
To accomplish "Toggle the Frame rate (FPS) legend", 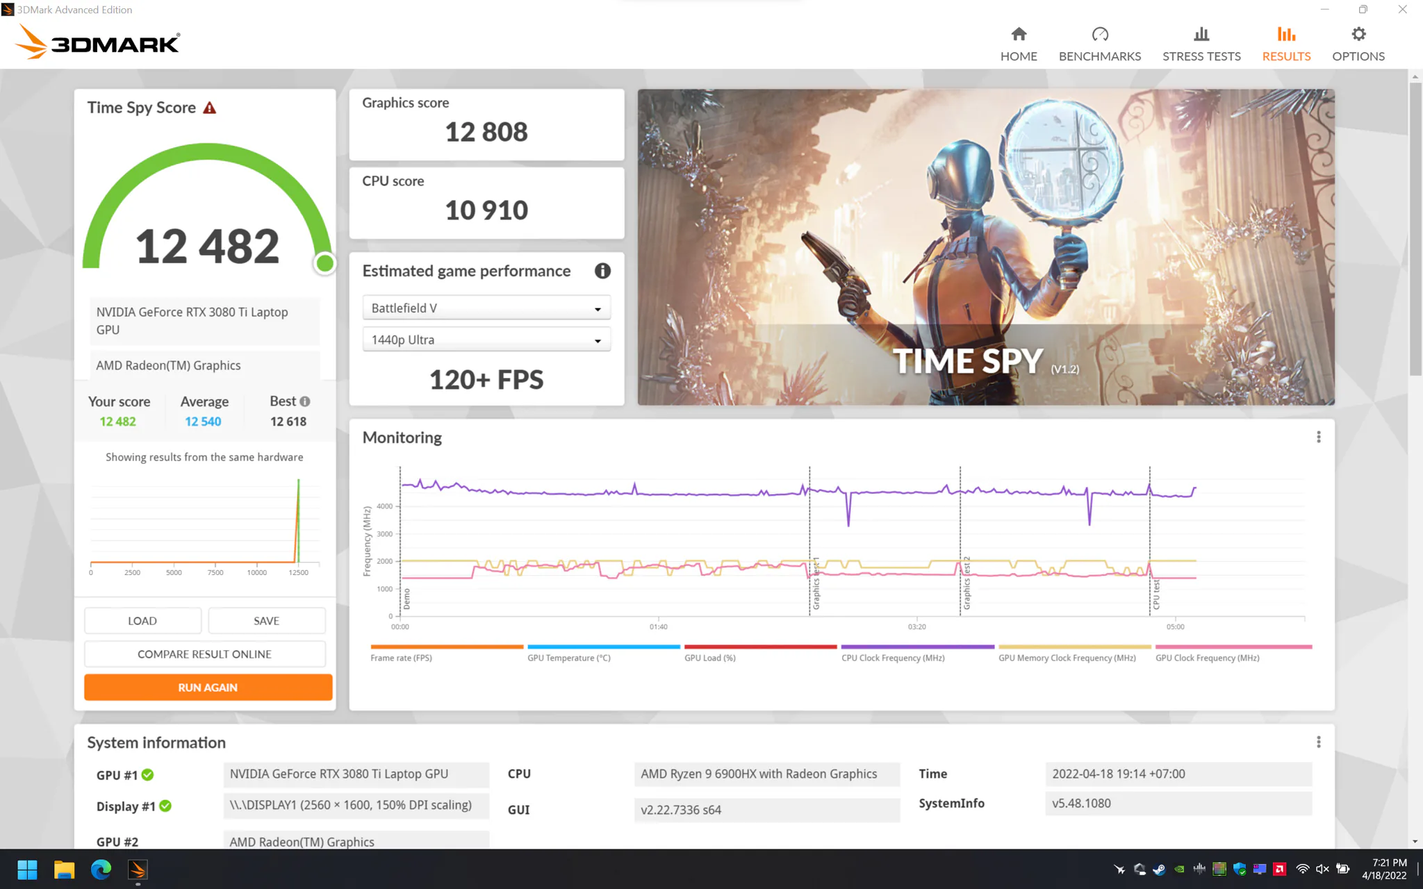I will [447, 654].
